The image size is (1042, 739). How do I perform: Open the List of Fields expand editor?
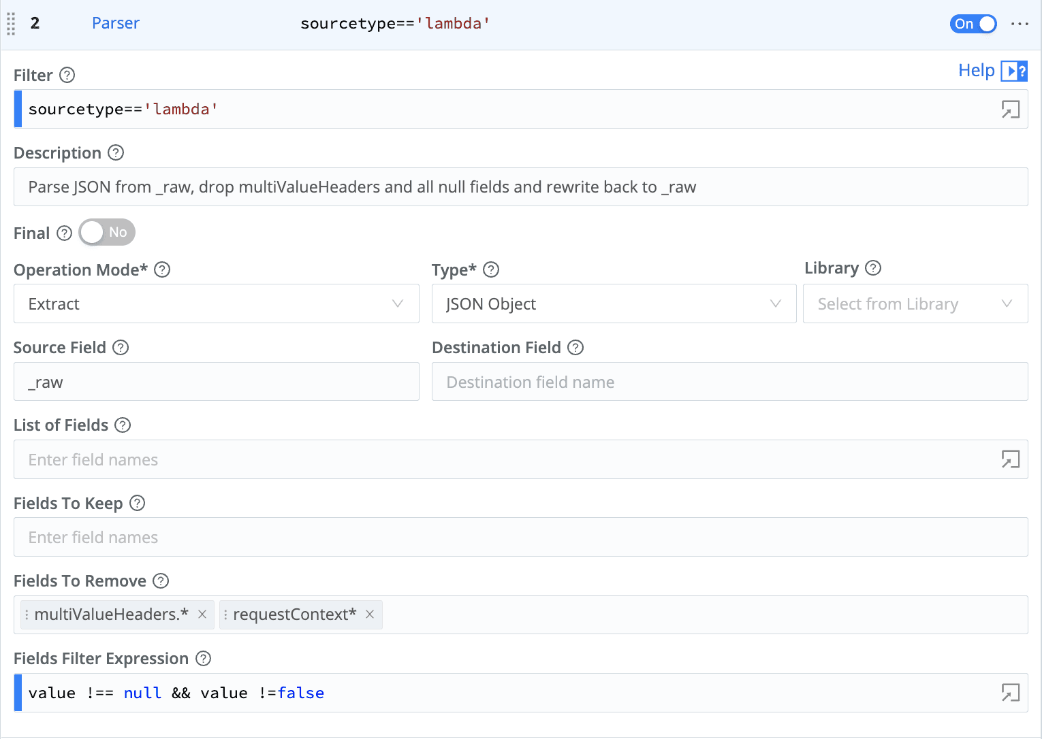tap(1010, 460)
